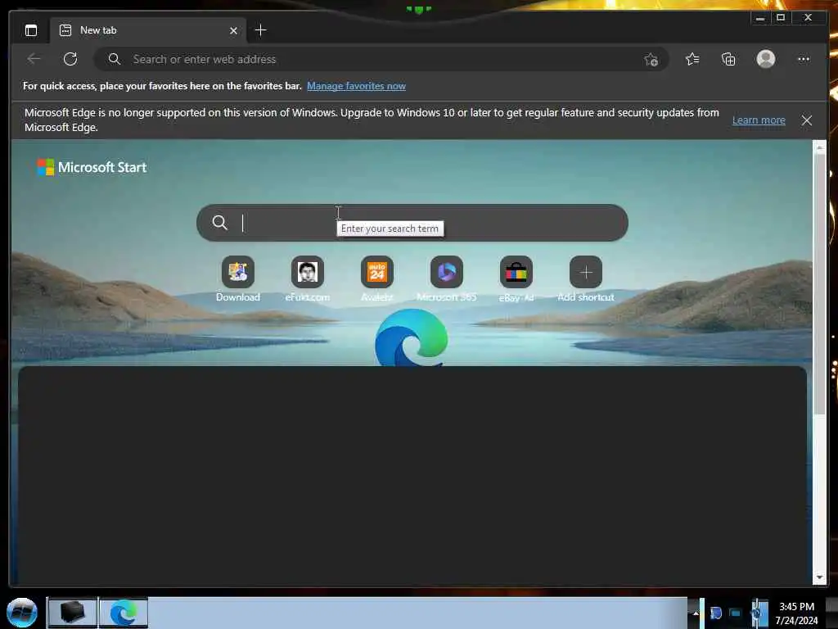Maximize the Edge window
Image resolution: width=838 pixels, height=629 pixels.
pos(781,18)
